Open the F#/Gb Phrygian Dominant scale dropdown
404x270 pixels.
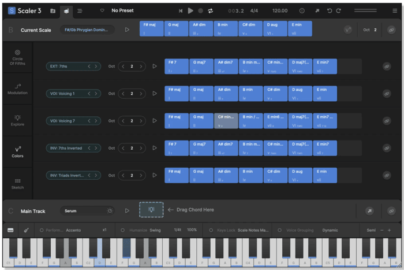click(x=87, y=29)
